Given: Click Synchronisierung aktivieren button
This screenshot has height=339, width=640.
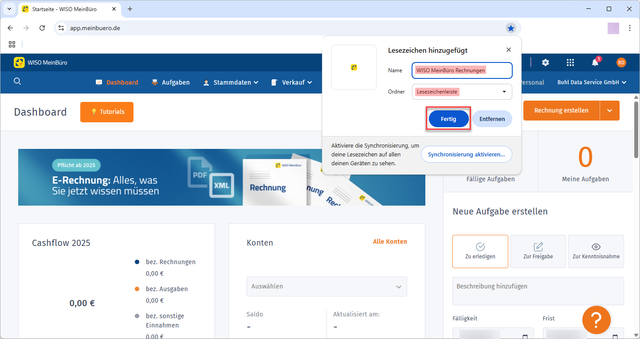Looking at the screenshot, I should [x=466, y=155].
